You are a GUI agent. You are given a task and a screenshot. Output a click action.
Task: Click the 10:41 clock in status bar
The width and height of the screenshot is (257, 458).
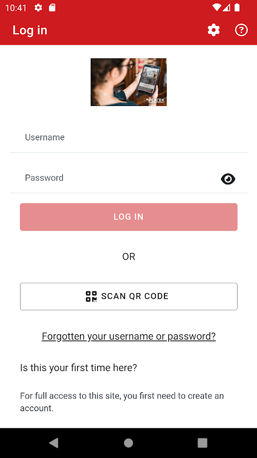16,7
